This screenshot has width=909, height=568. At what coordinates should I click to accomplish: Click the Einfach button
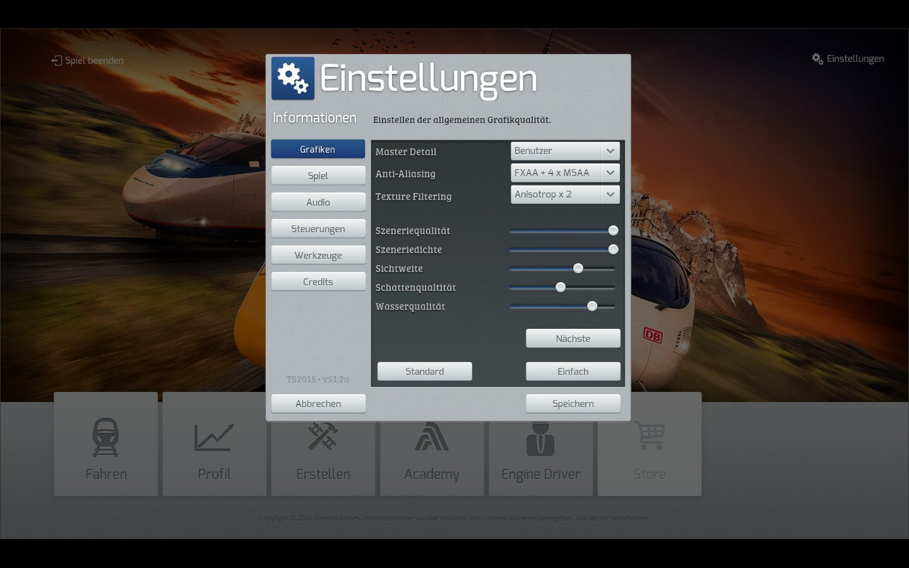pos(573,371)
